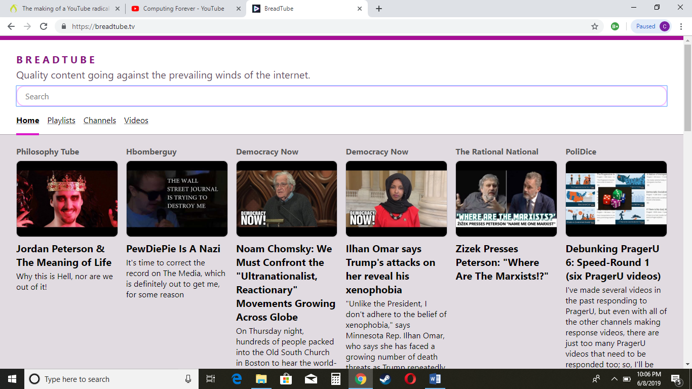Click the browser forward arrow
This screenshot has width=692, height=389.
[27, 26]
